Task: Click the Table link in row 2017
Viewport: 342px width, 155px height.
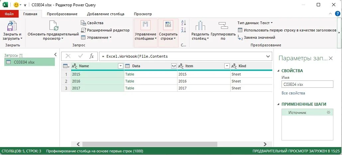Action: [130, 88]
